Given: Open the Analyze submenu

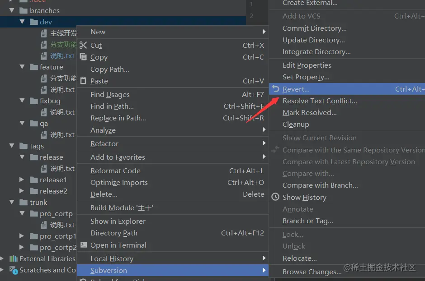Looking at the screenshot, I should (173, 130).
